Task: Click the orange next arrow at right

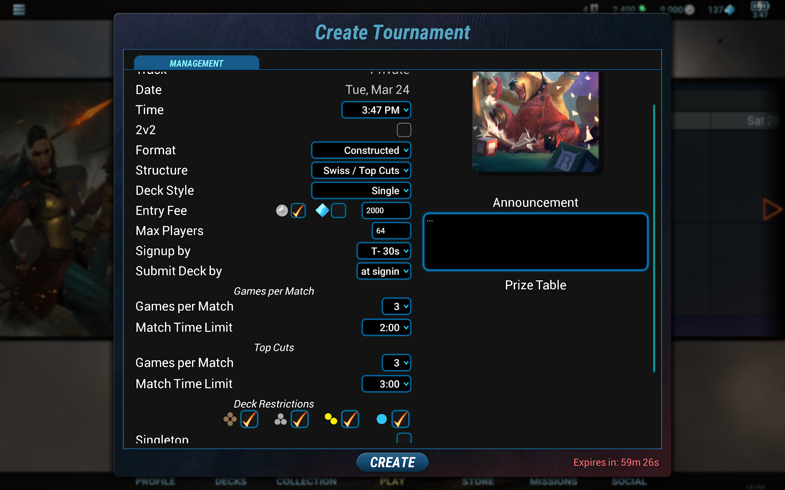Action: [x=772, y=210]
